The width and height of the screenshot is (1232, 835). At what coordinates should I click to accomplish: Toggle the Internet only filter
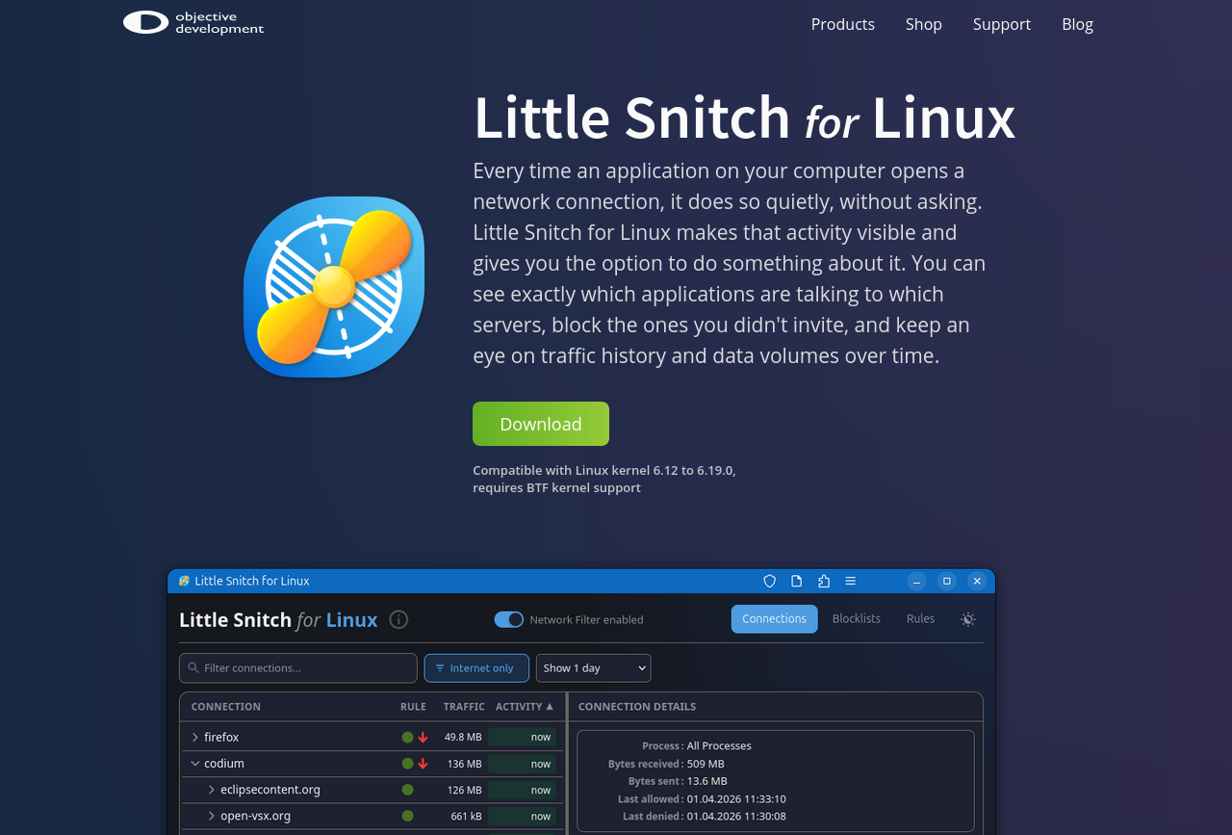[x=476, y=668]
